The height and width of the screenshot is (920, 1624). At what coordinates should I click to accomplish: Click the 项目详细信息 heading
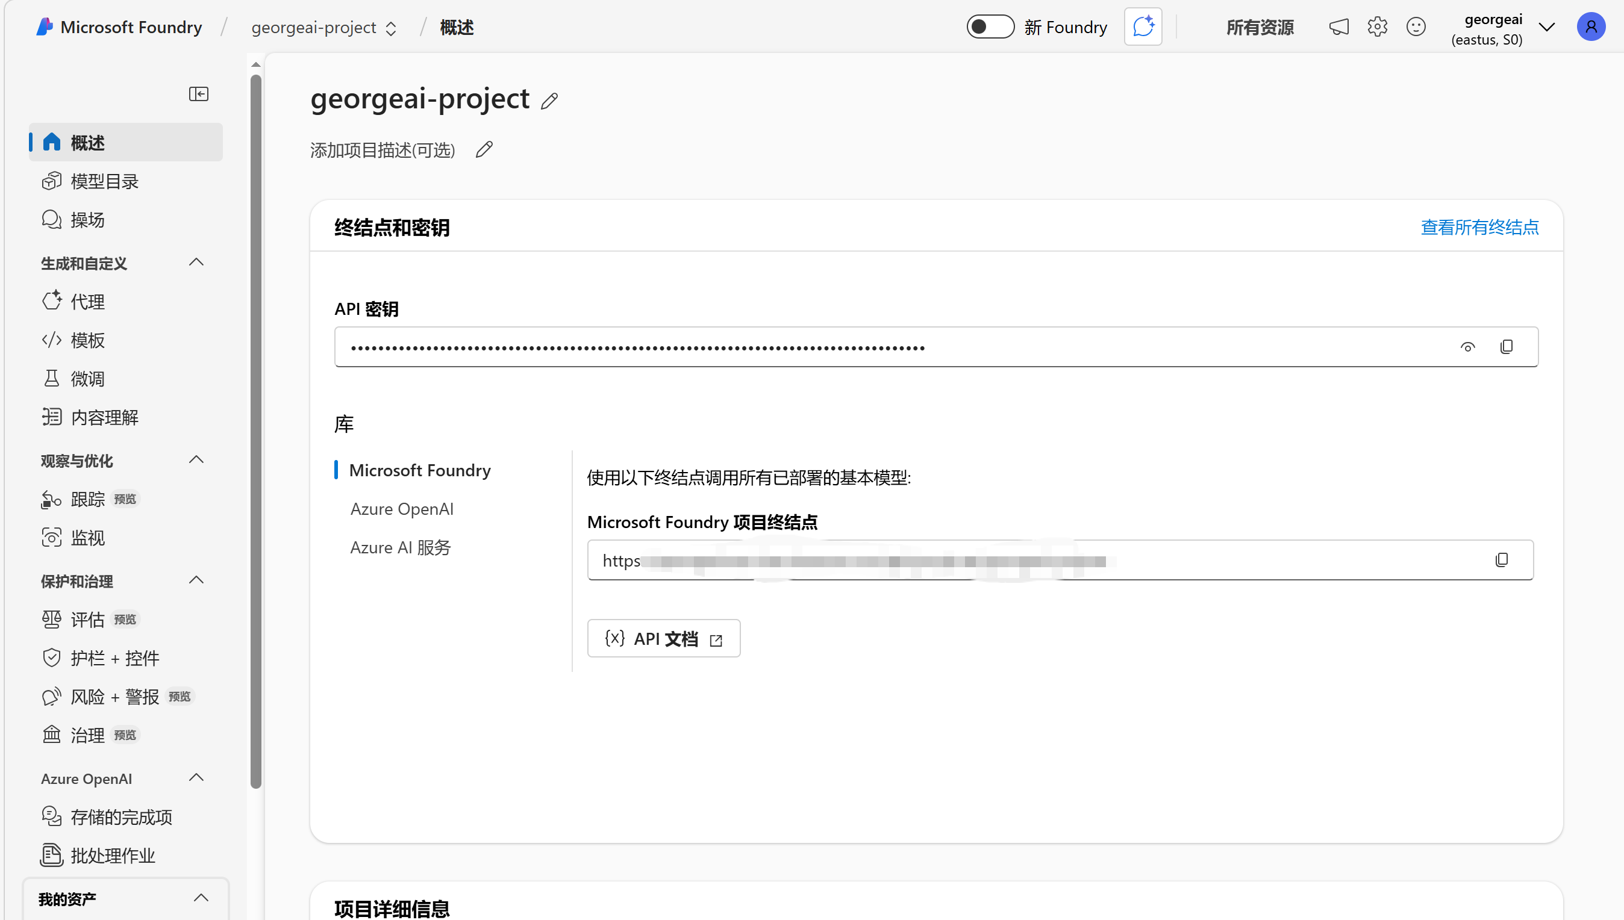392,909
